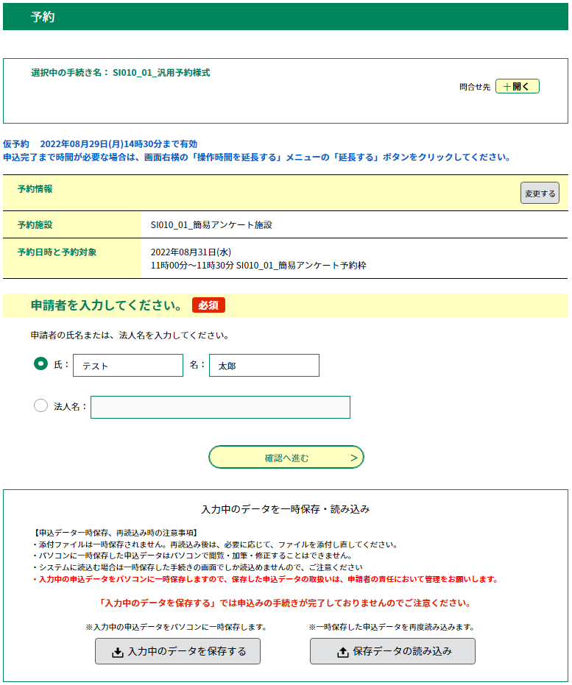This screenshot has width=572, height=685.
Task: Click the 保存データの読み込み button label
Action: click(402, 652)
